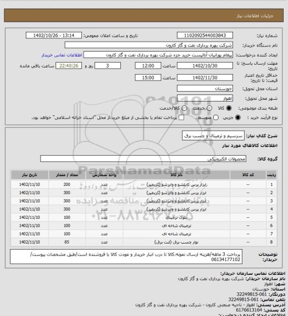Click the request number field 1102092544003843
Viewport: 288px width, 316px height.
[205, 35]
